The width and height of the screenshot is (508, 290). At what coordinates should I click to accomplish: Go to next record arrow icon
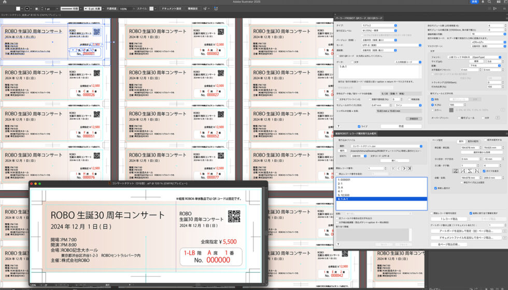point(404,168)
